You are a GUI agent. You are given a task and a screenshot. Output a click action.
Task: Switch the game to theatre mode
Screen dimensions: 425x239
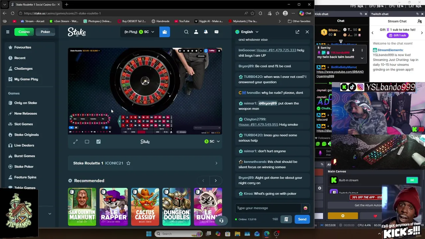tap(87, 142)
